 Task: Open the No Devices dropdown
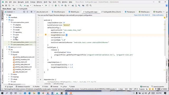(38, 6)
